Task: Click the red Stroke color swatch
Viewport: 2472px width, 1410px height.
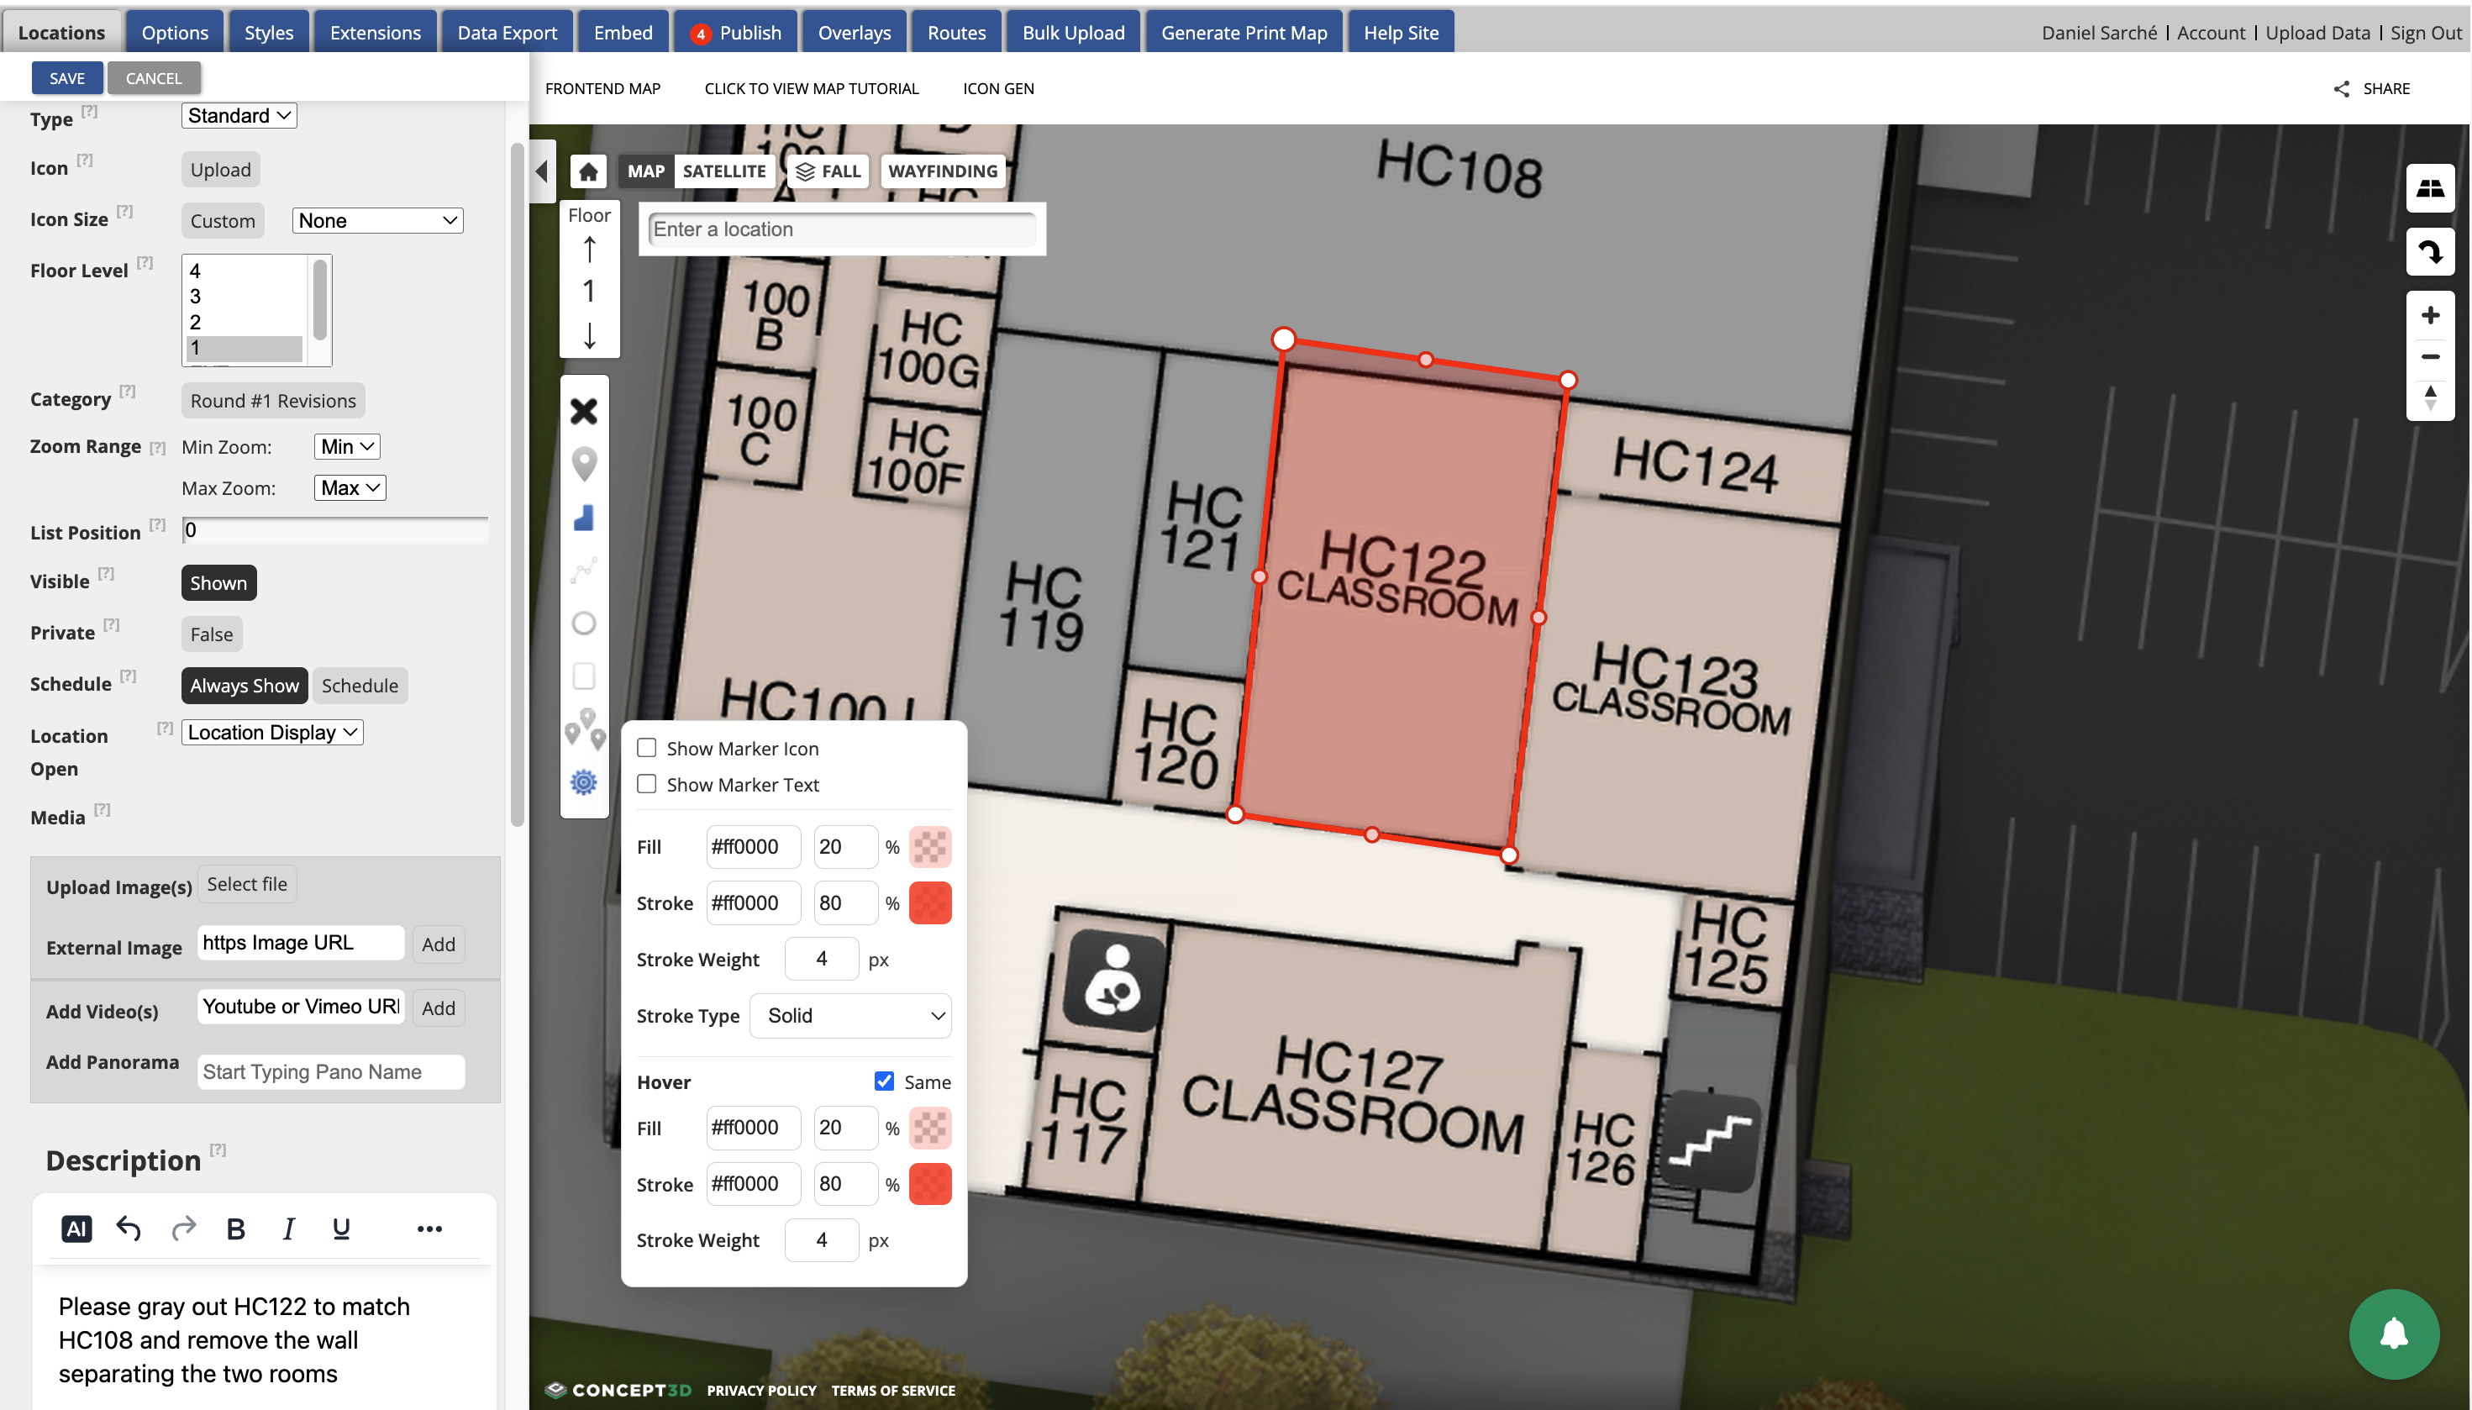Action: coord(929,902)
